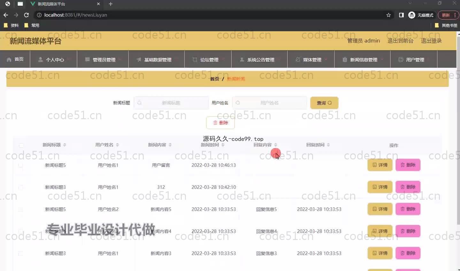Open 详情 for the 回复信息4 row

pyautogui.click(x=380, y=231)
